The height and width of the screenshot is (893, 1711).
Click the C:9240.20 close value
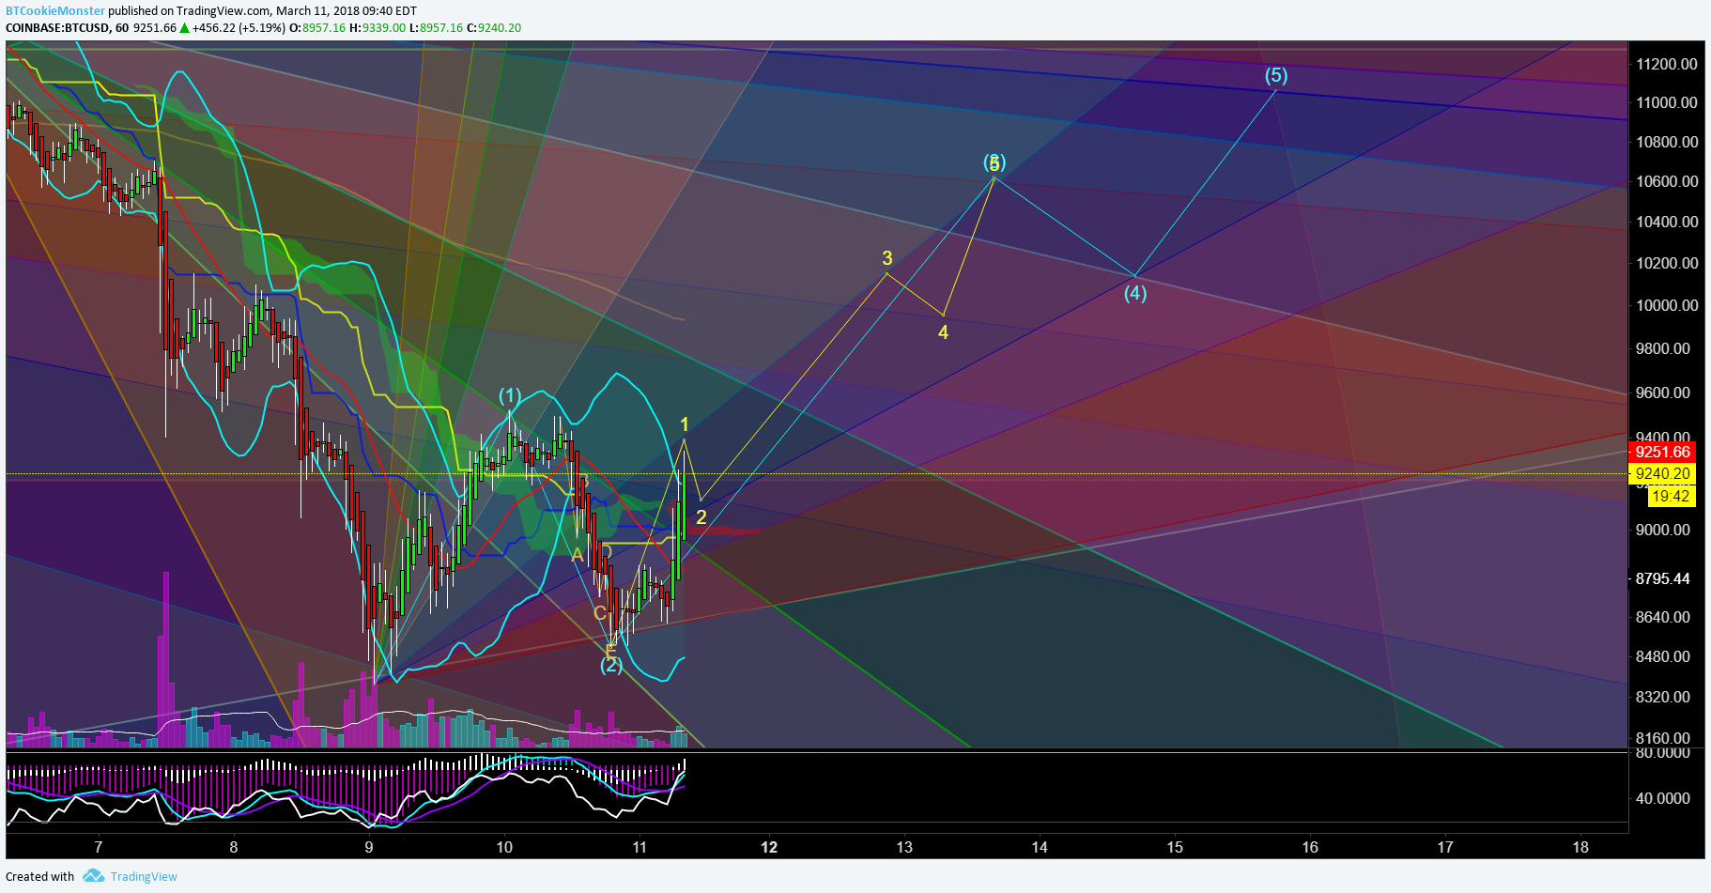(494, 28)
